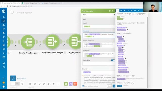The width and height of the screenshot is (162, 91).
Task: Open the Webhooks globe icon in sidebar
Action: (x=4, y=33)
